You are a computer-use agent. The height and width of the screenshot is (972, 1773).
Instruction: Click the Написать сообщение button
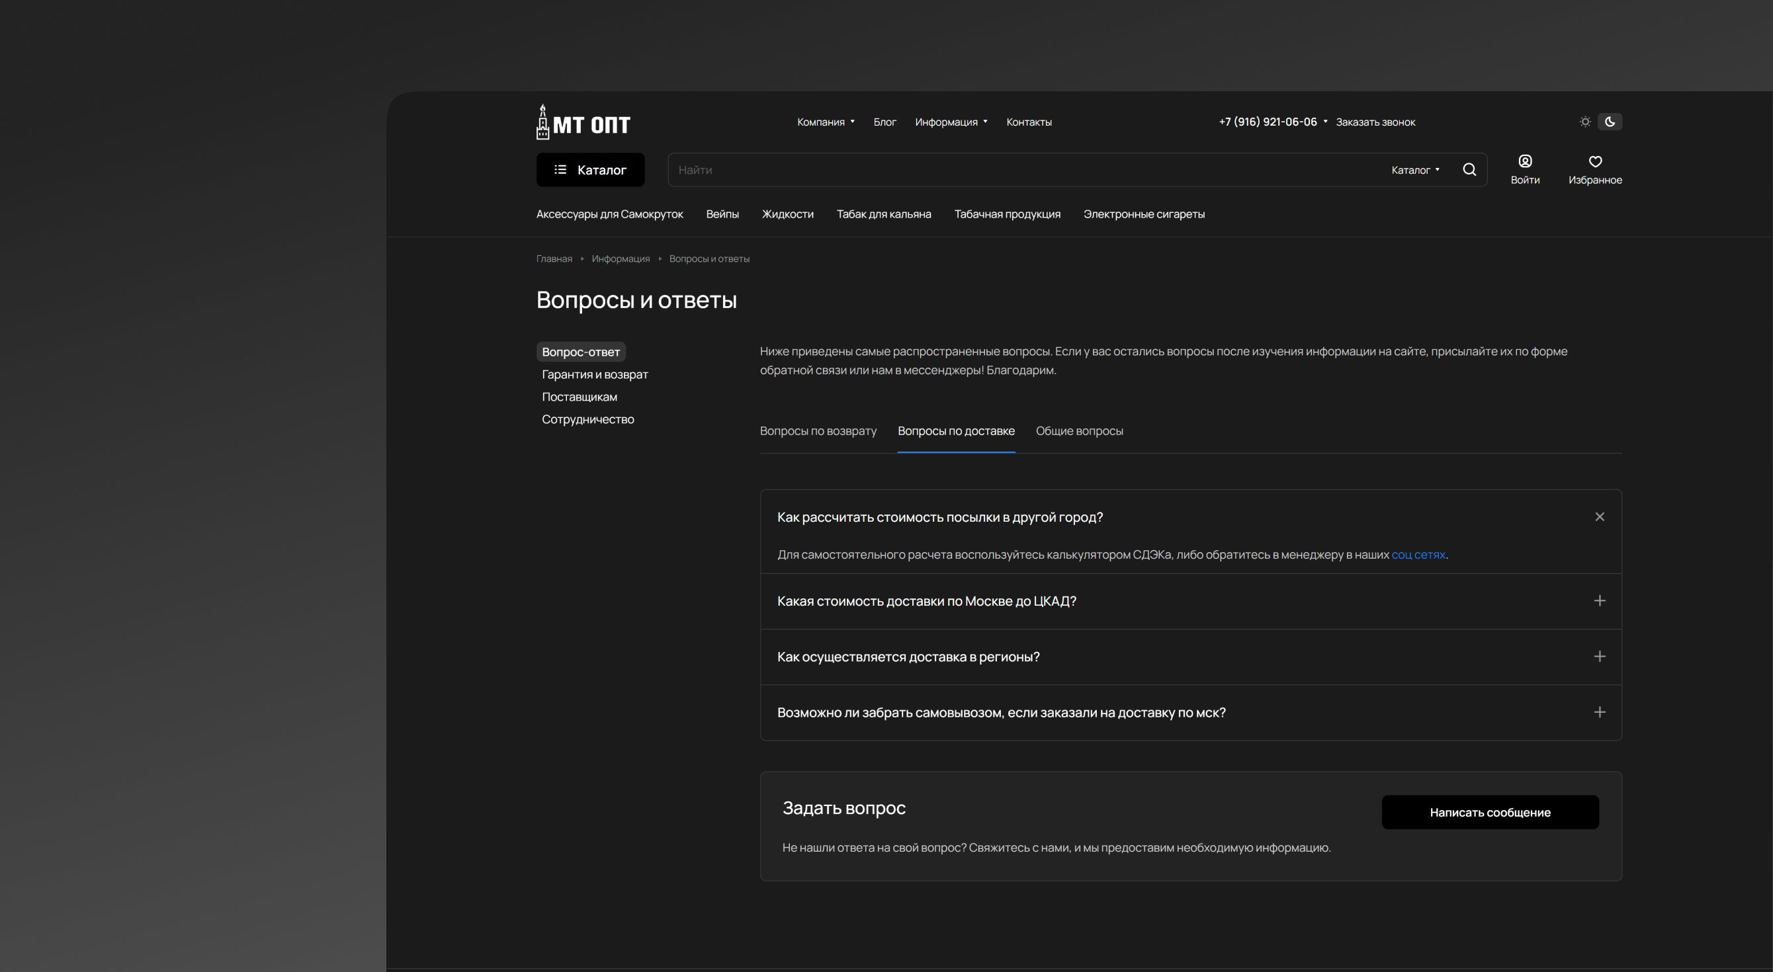[x=1489, y=813]
